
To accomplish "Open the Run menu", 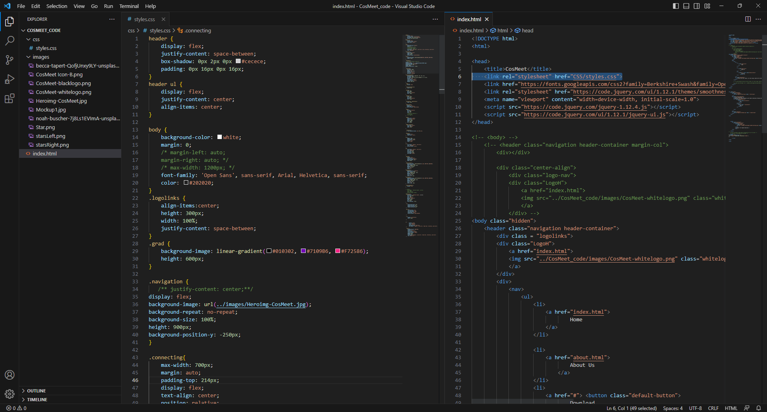I will (x=108, y=6).
